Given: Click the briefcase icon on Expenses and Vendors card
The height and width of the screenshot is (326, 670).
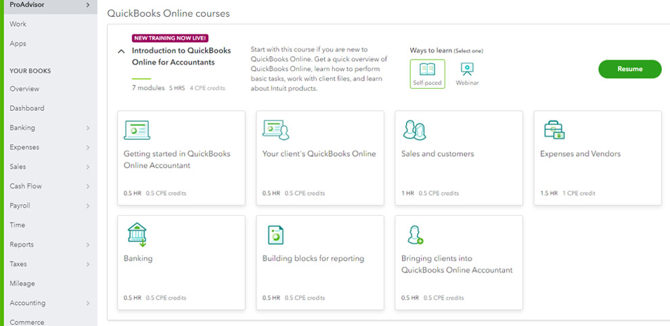Looking at the screenshot, I should click(x=554, y=130).
